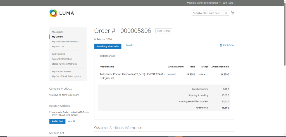Open My Wish List sidebar link
Screen dimensions: 286x137
click(58, 47)
